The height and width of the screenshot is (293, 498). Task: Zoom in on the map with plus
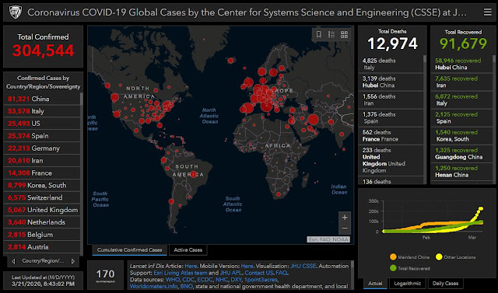(x=345, y=218)
